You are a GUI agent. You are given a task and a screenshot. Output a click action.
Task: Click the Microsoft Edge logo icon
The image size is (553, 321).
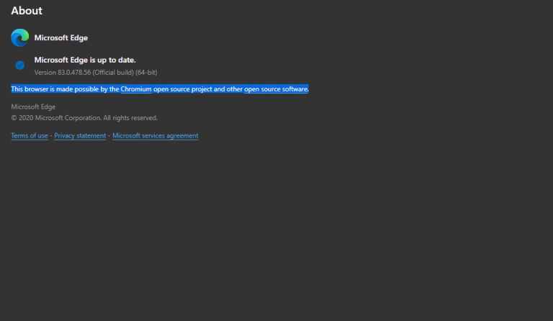pos(19,37)
